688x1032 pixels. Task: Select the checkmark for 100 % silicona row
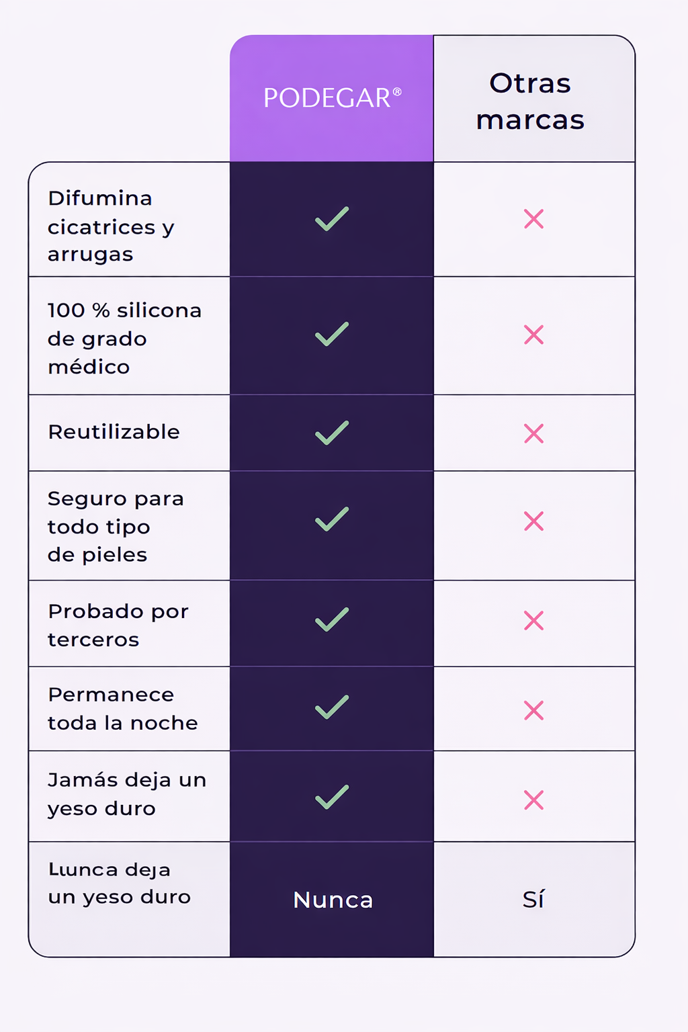click(332, 335)
